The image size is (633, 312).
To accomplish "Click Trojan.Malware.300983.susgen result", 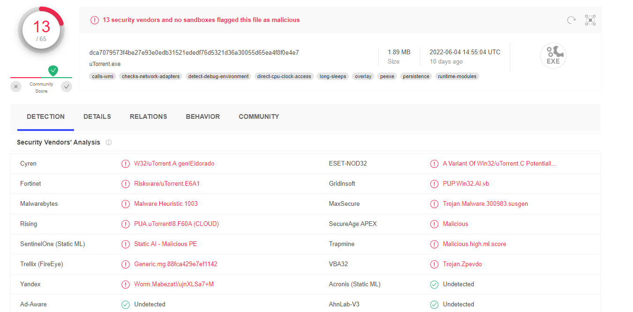I will (485, 204).
